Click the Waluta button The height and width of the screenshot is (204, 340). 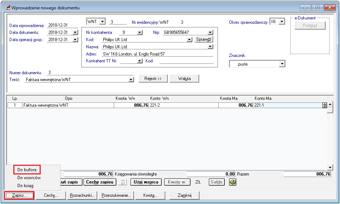184,79
